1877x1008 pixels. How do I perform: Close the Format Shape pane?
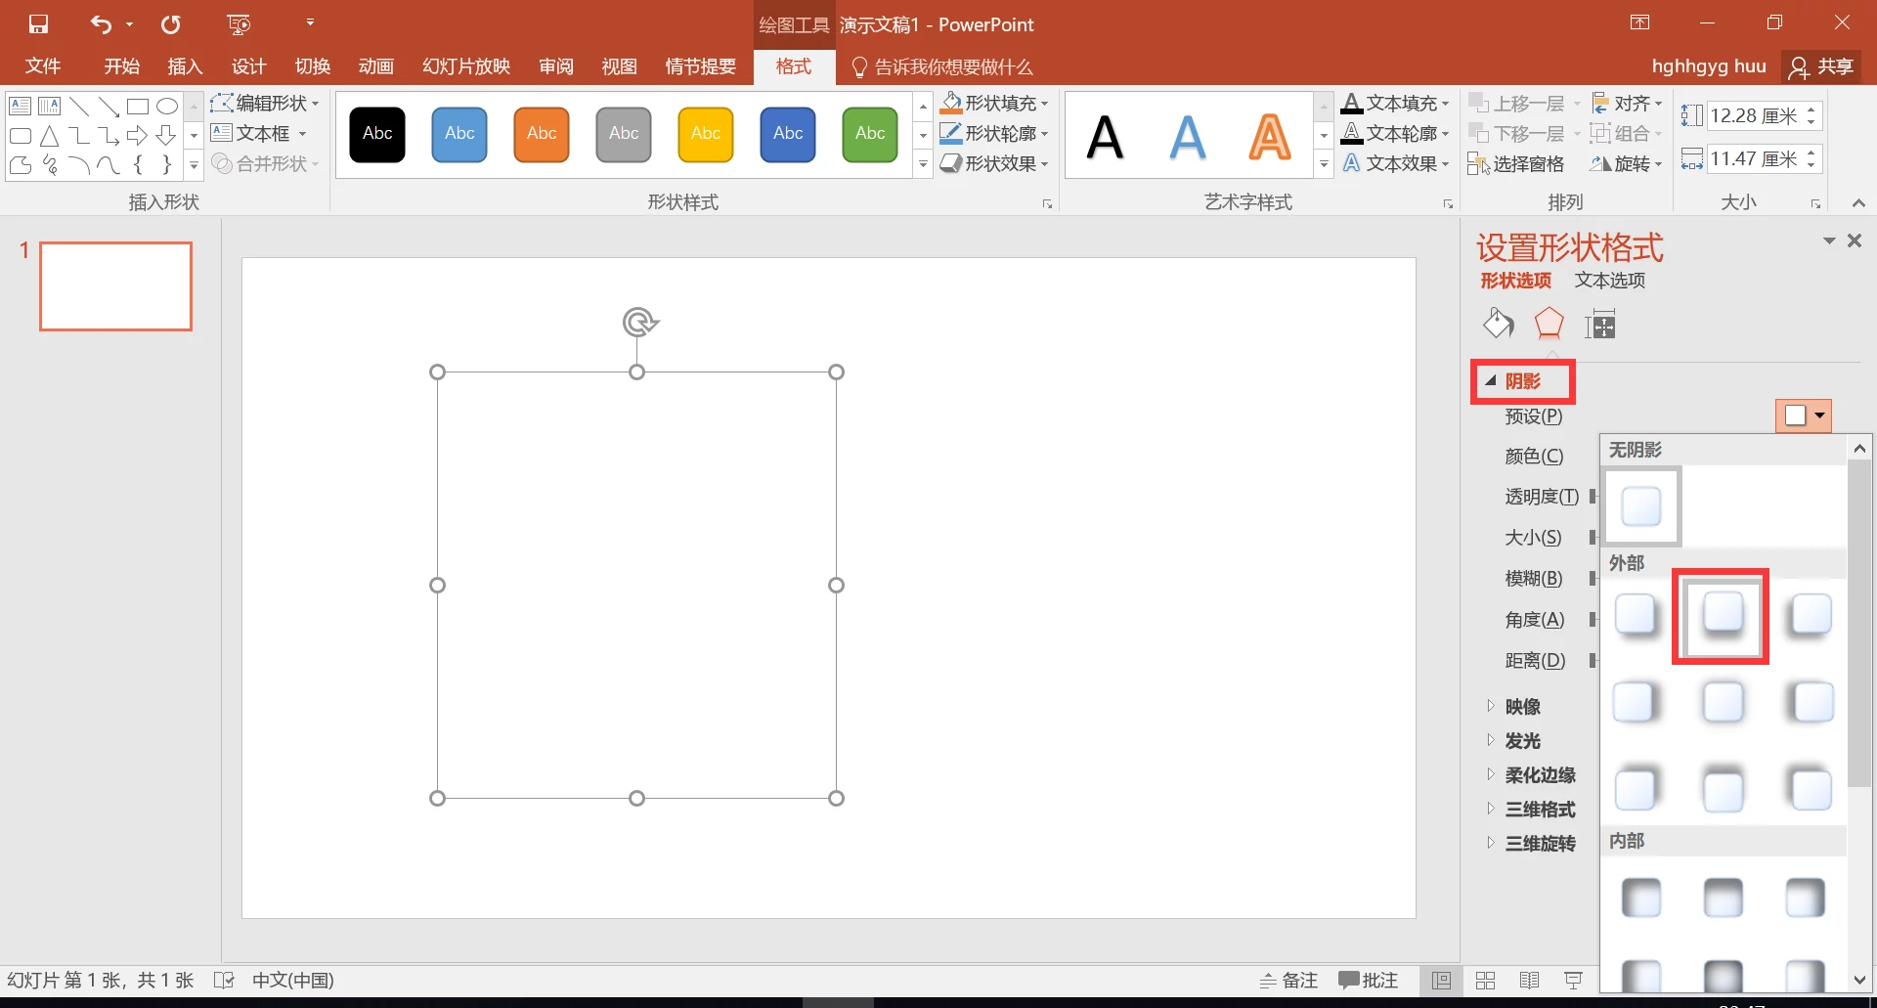(x=1855, y=241)
